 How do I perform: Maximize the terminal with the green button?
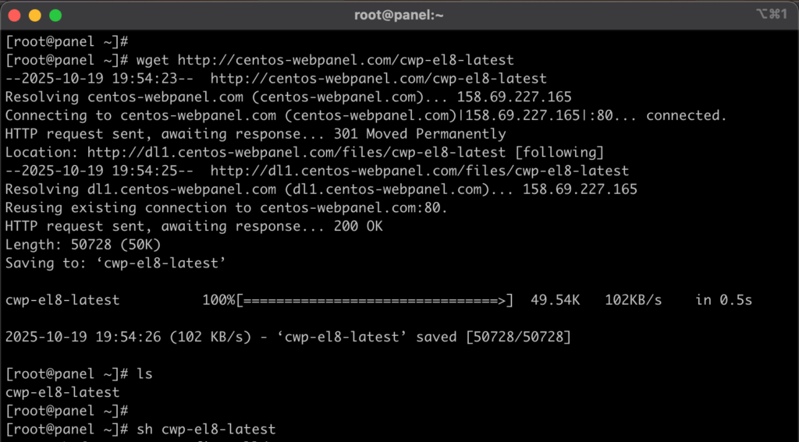[x=55, y=15]
